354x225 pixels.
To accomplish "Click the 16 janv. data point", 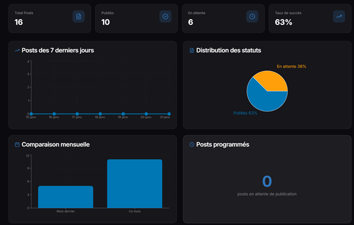I will [x=54, y=114].
